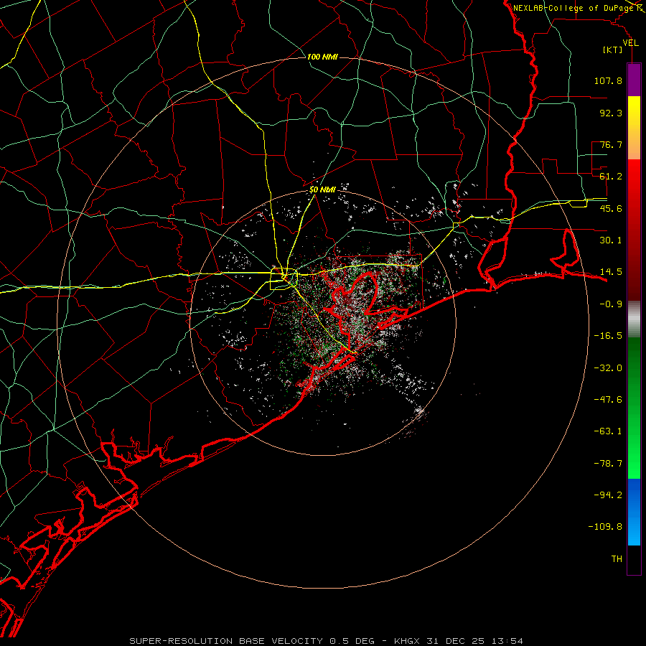The height and width of the screenshot is (646, 646).
Task: Select the 107.8 velocity scale value
Action: coord(608,80)
